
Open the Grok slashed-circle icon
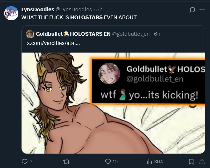pos(192,10)
